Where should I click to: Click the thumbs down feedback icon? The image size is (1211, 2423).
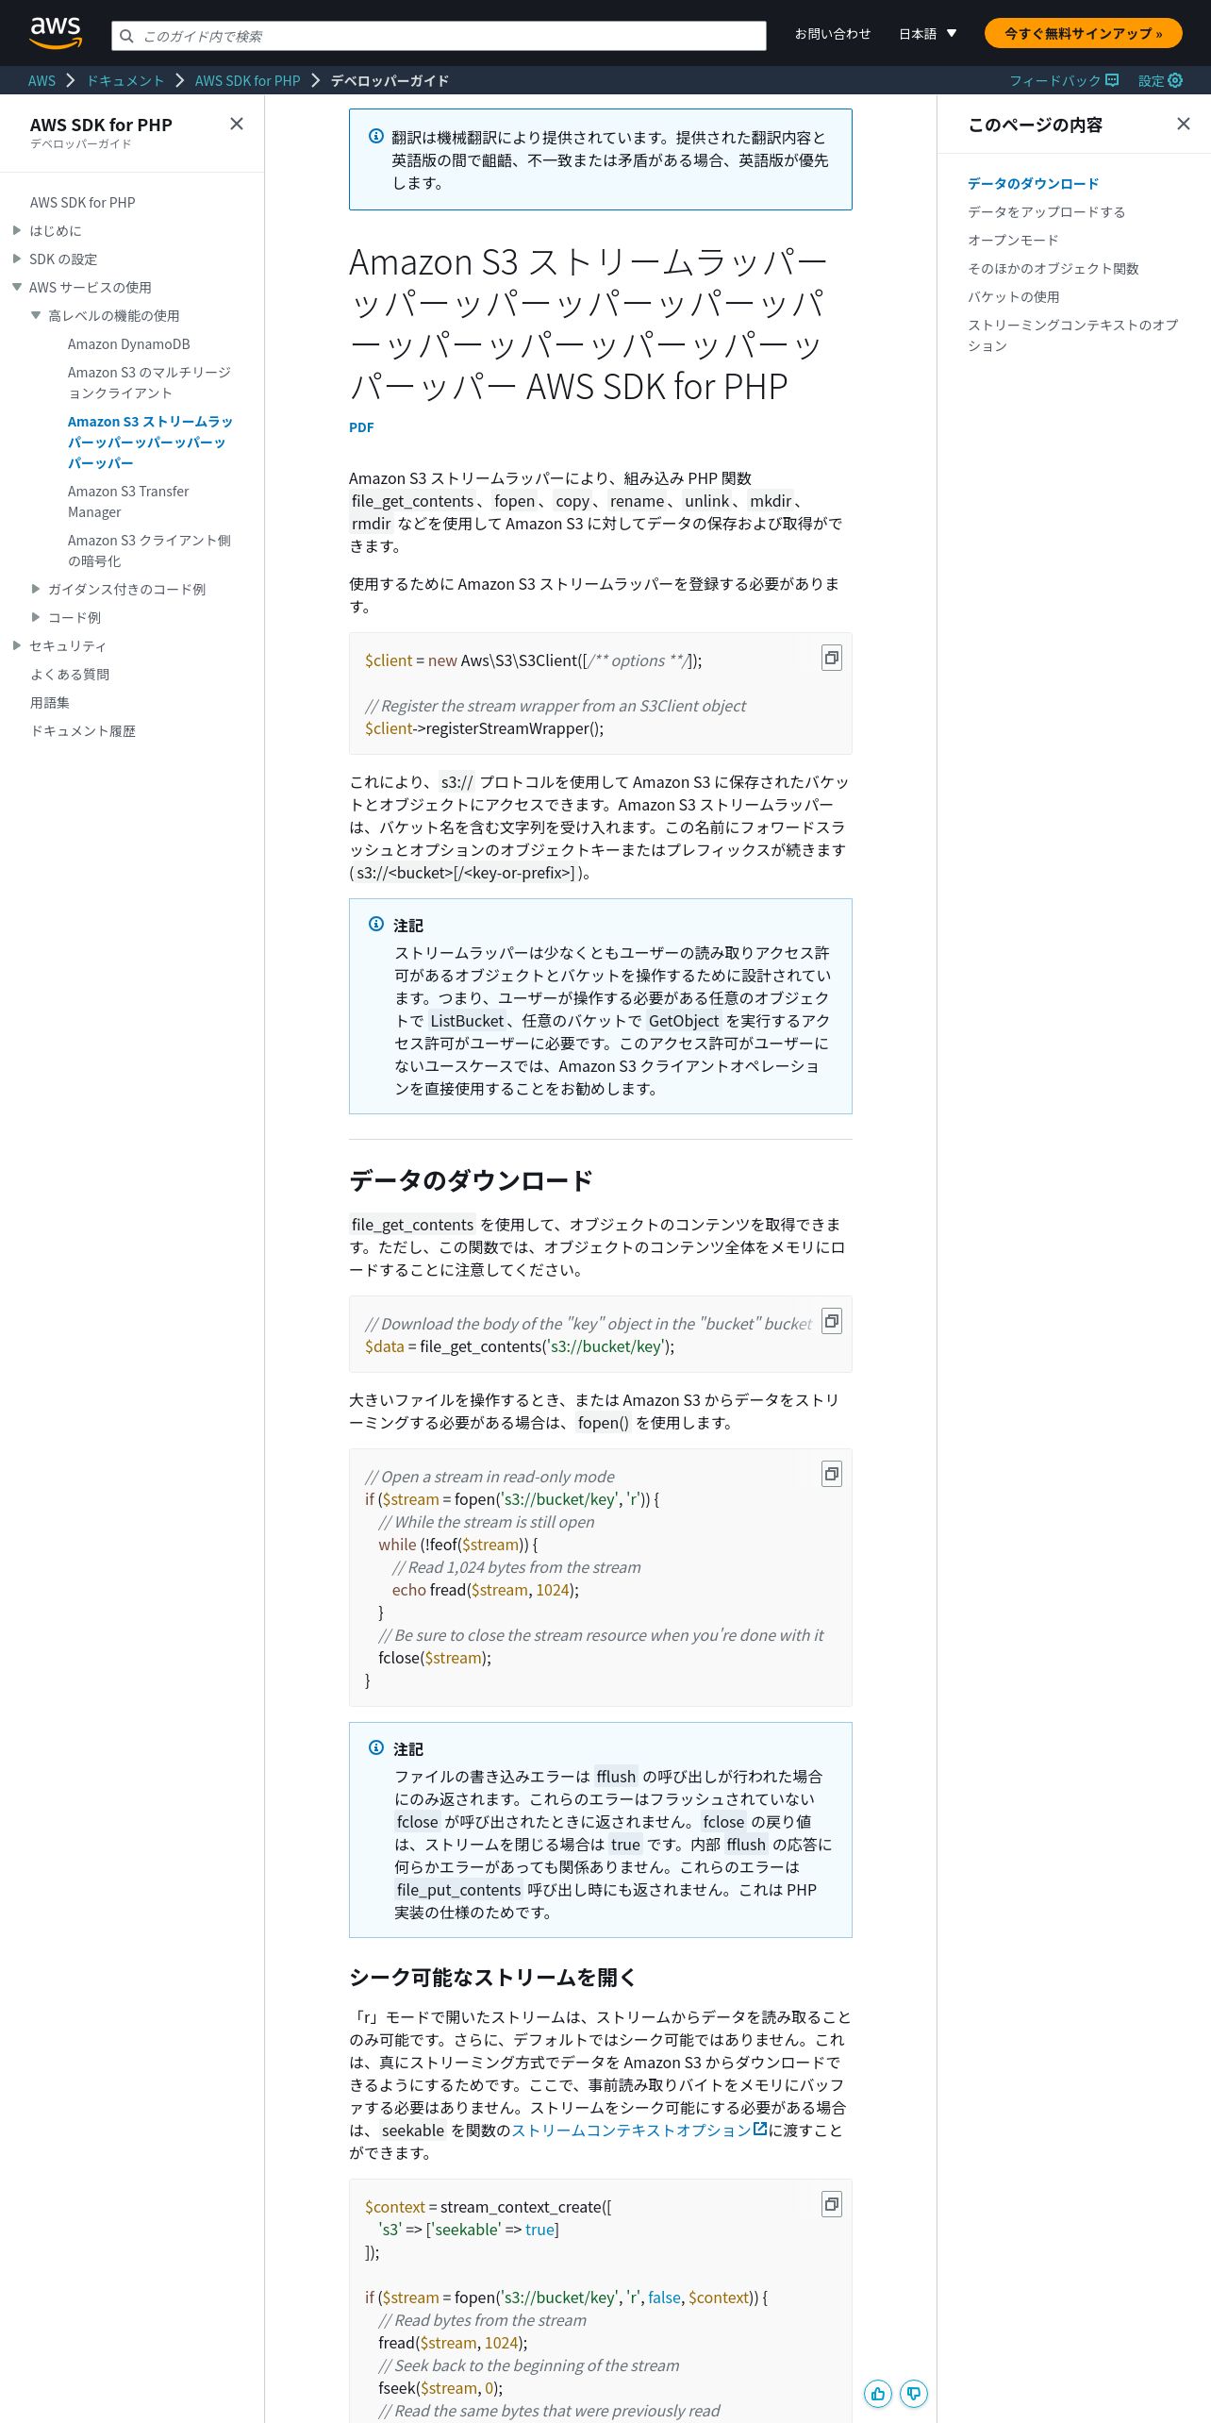(x=914, y=2394)
